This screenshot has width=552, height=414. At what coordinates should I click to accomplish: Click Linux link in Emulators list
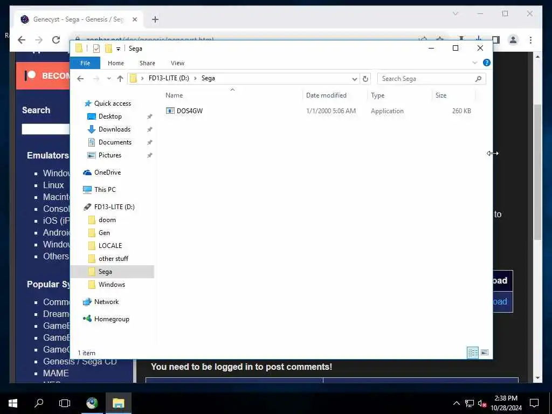coord(53,185)
